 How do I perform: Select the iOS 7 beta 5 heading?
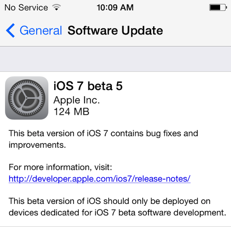(x=88, y=86)
